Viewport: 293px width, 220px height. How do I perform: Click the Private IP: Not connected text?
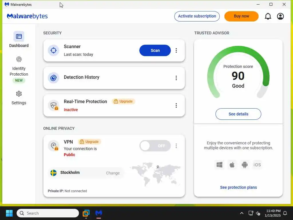[x=67, y=191]
